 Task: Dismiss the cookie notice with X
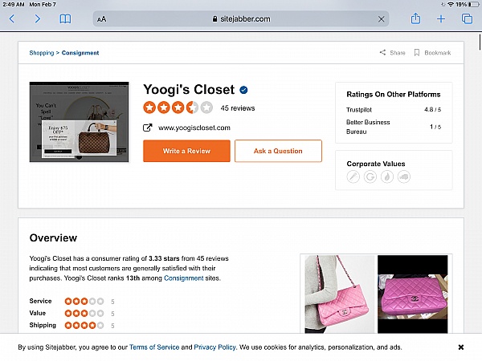click(x=460, y=347)
